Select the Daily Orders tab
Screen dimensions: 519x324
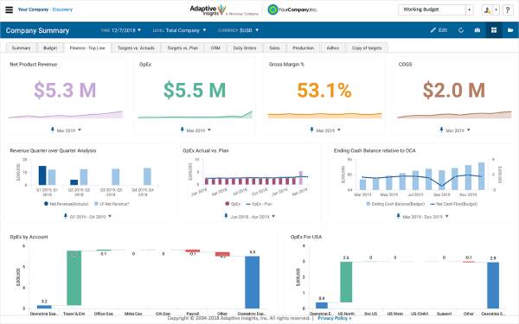click(x=245, y=48)
